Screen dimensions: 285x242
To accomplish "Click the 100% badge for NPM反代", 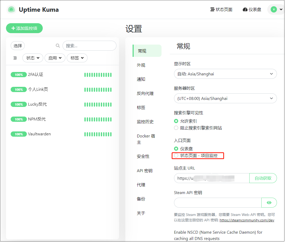I will coord(19,119).
